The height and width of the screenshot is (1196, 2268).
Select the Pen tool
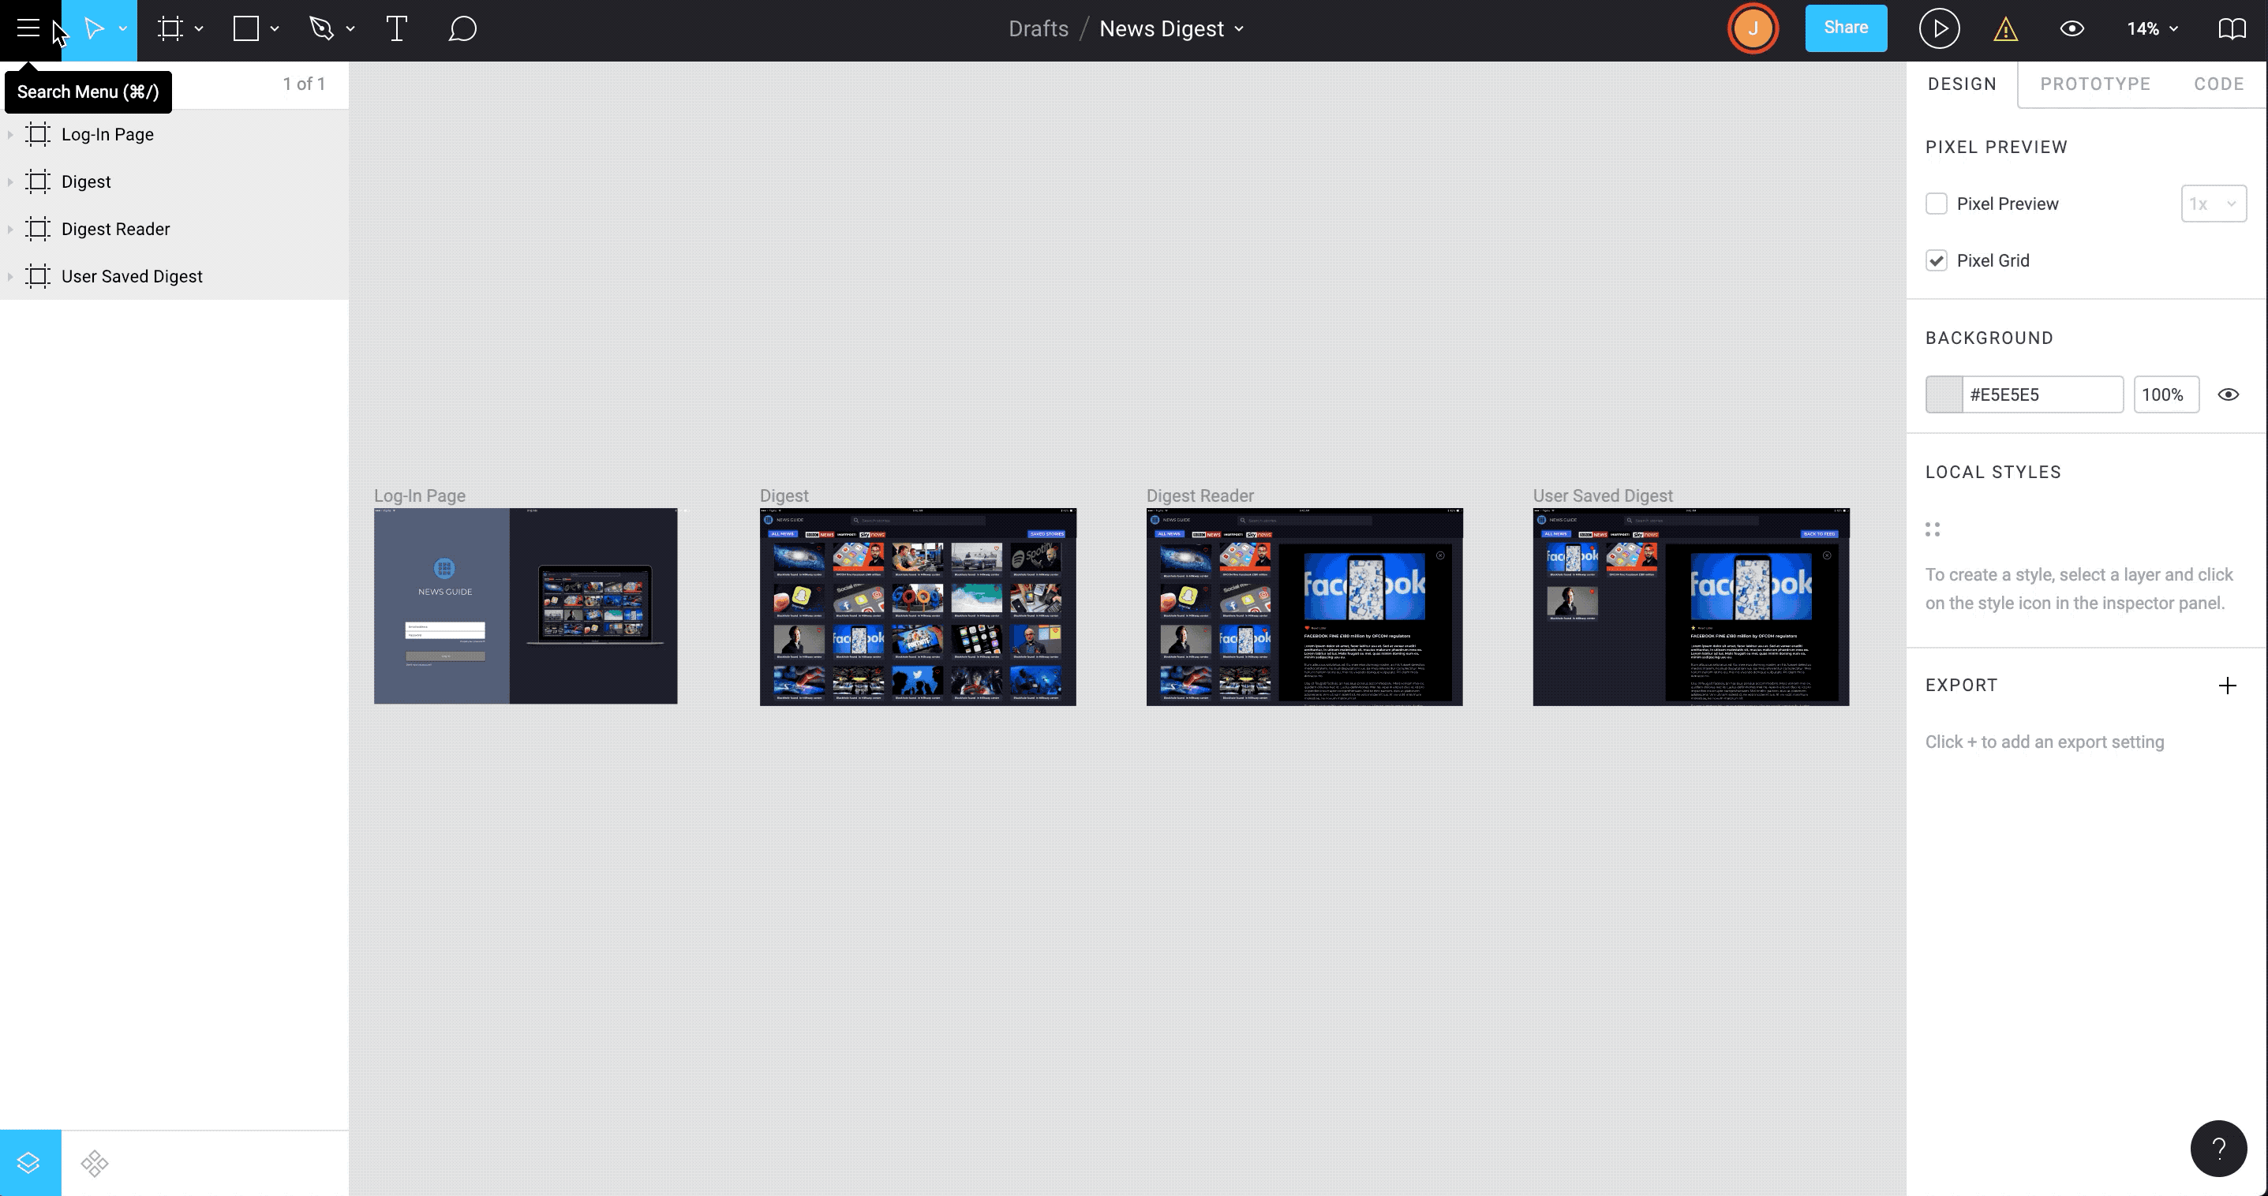321,28
